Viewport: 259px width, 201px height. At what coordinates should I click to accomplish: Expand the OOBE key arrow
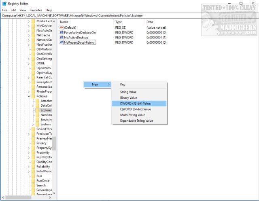click(29, 63)
